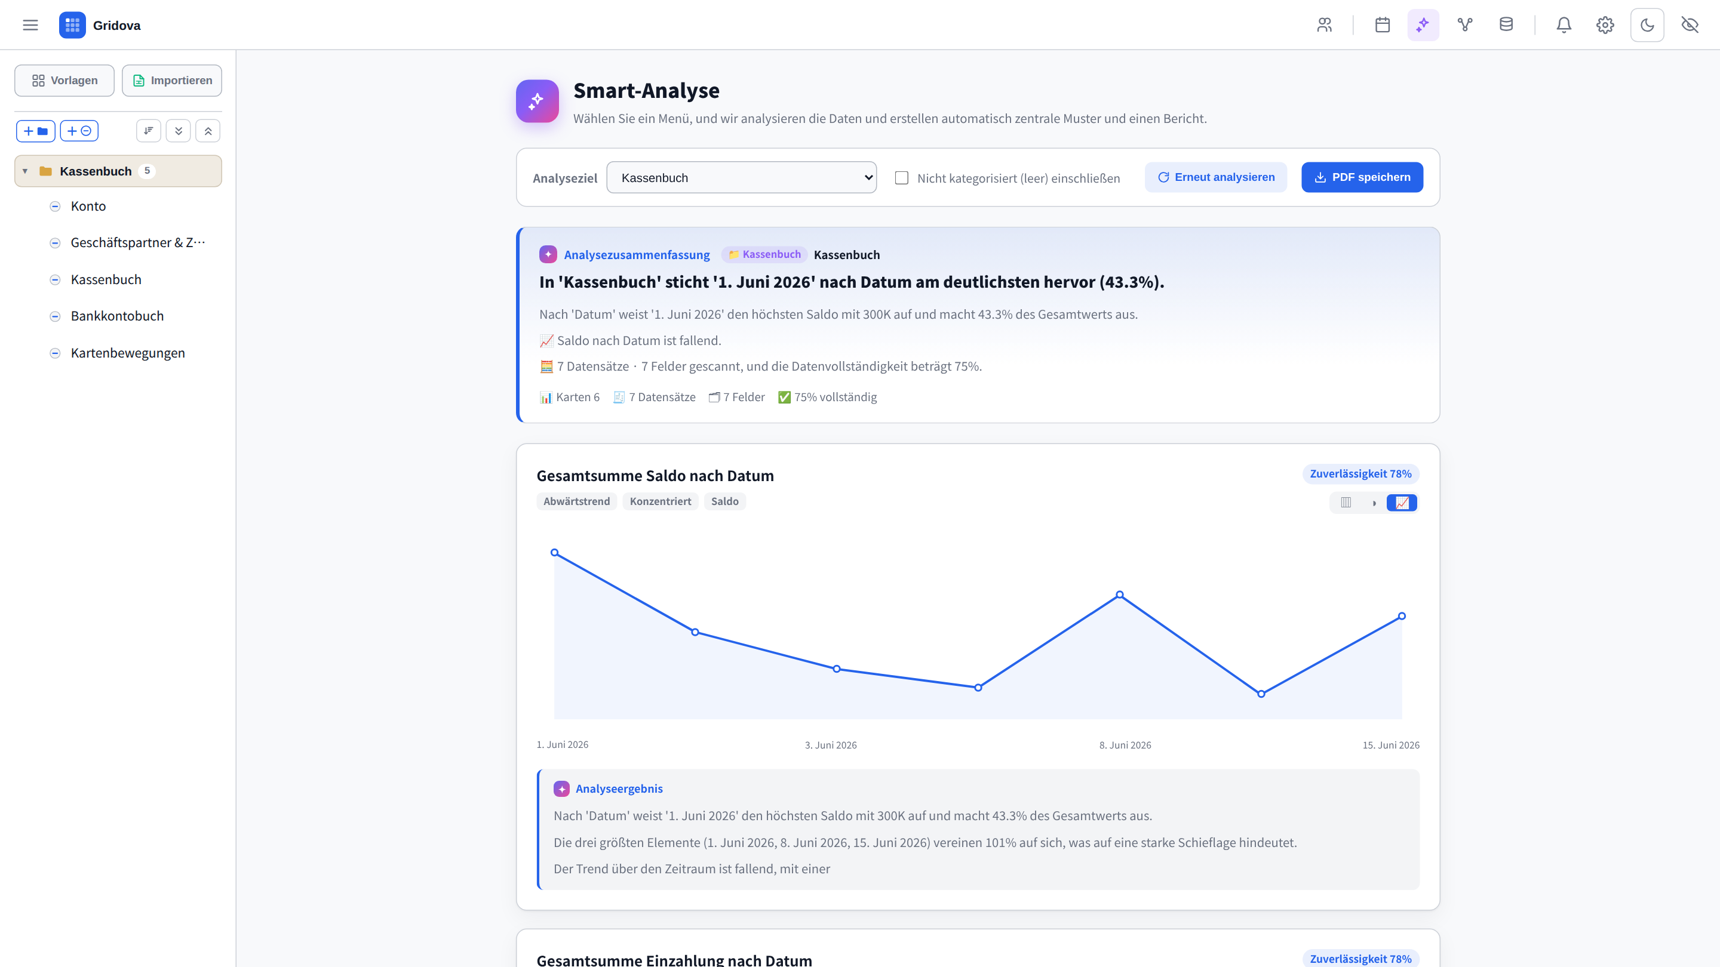Click the Smart-Analyse sparkle icon in header
The image size is (1720, 967).
pyautogui.click(x=1424, y=25)
